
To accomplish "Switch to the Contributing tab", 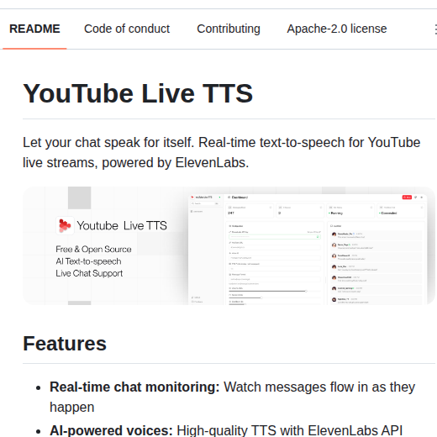I will tap(229, 29).
